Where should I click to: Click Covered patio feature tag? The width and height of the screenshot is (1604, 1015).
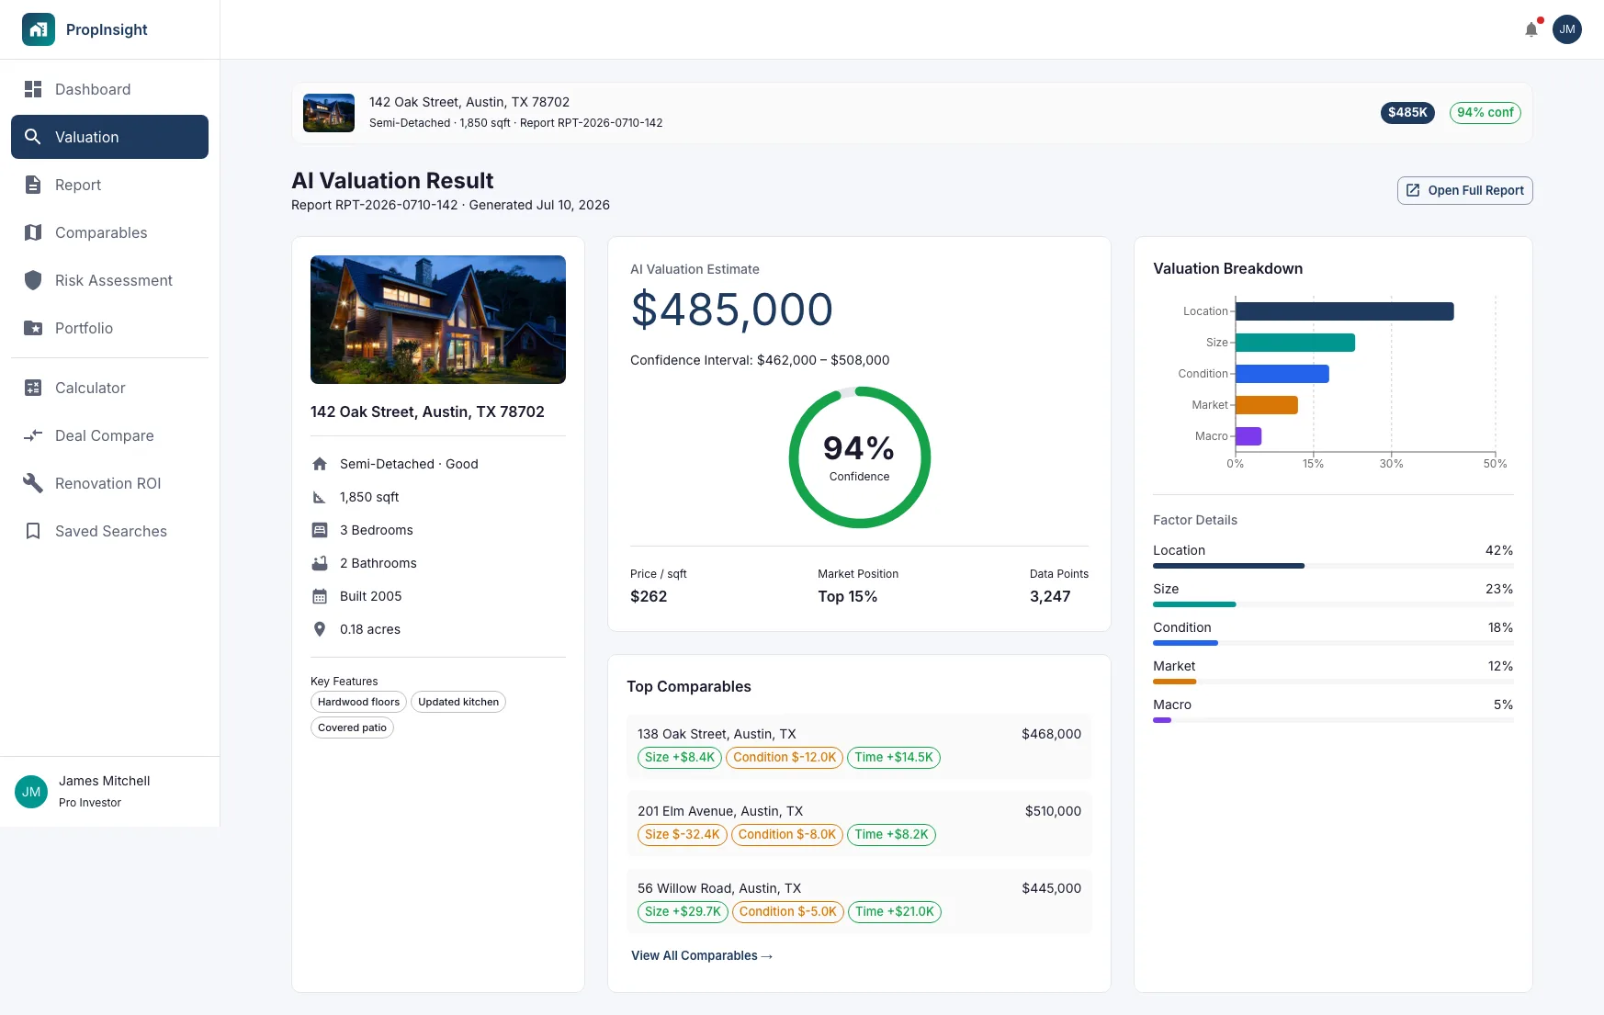[x=352, y=727]
